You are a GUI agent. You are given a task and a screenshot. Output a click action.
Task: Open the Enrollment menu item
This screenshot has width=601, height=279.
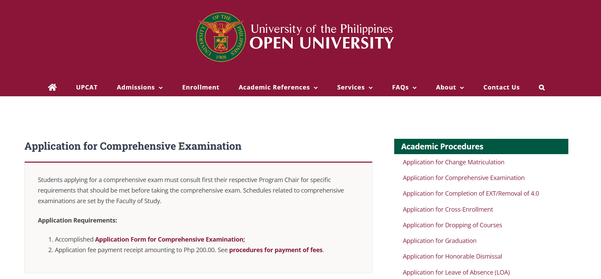201,87
